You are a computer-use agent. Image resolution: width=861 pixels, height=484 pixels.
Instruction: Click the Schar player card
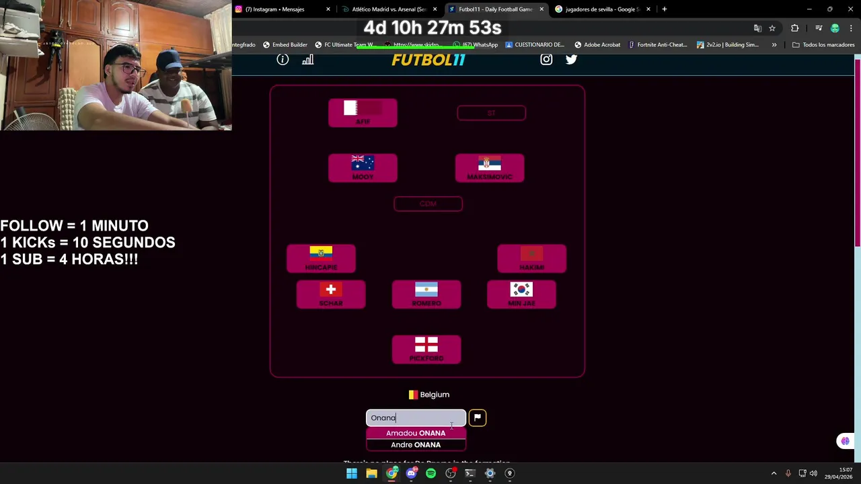point(331,295)
